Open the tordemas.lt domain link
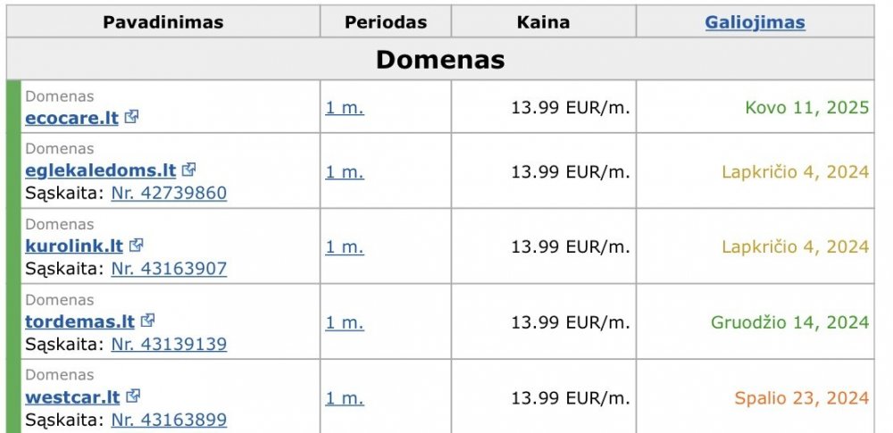 [x=79, y=321]
